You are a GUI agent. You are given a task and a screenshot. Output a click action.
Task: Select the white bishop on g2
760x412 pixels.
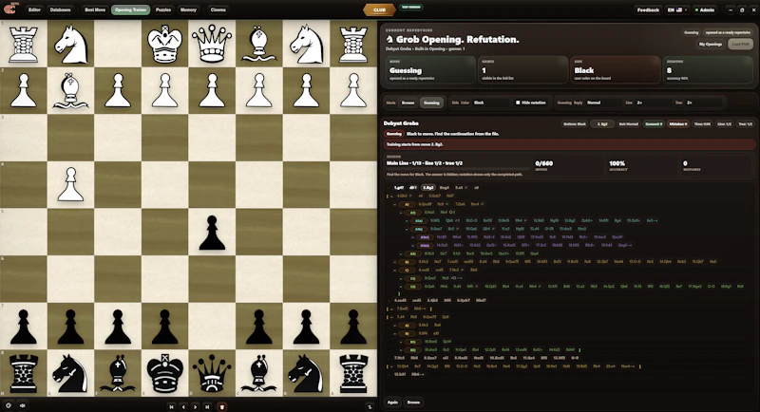(x=70, y=90)
